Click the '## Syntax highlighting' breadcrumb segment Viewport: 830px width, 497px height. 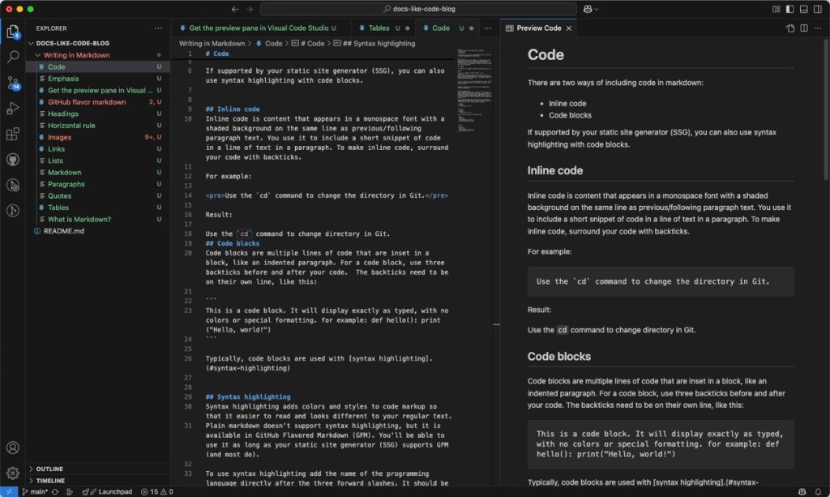(374, 44)
